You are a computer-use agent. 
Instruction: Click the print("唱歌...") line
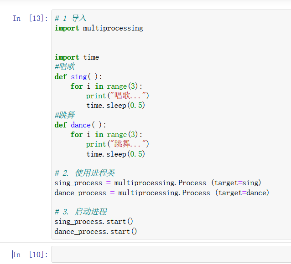pos(118,96)
